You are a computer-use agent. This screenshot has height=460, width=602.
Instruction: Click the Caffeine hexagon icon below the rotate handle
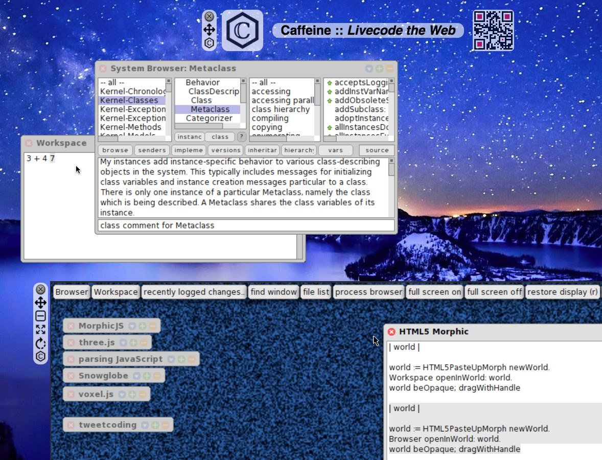40,356
